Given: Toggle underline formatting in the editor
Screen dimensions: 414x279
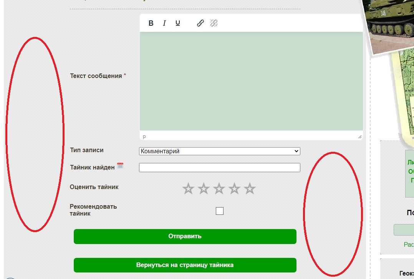Looking at the screenshot, I should [178, 23].
